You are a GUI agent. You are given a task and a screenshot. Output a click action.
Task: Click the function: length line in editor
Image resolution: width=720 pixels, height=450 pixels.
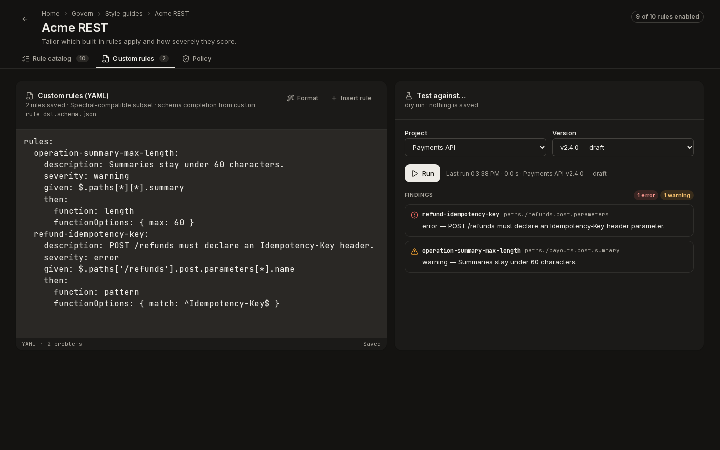tap(94, 211)
